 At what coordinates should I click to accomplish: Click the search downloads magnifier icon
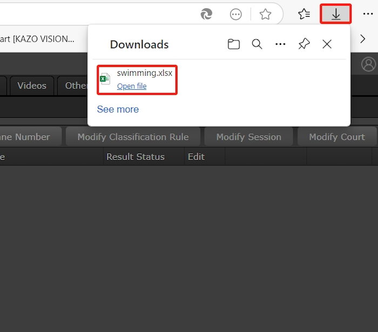click(x=257, y=44)
